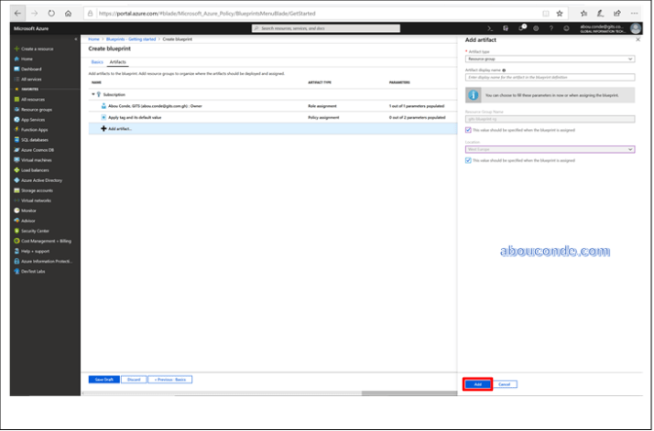654x431 pixels.
Task: Click the Save Draft button
Action: pyautogui.click(x=103, y=379)
